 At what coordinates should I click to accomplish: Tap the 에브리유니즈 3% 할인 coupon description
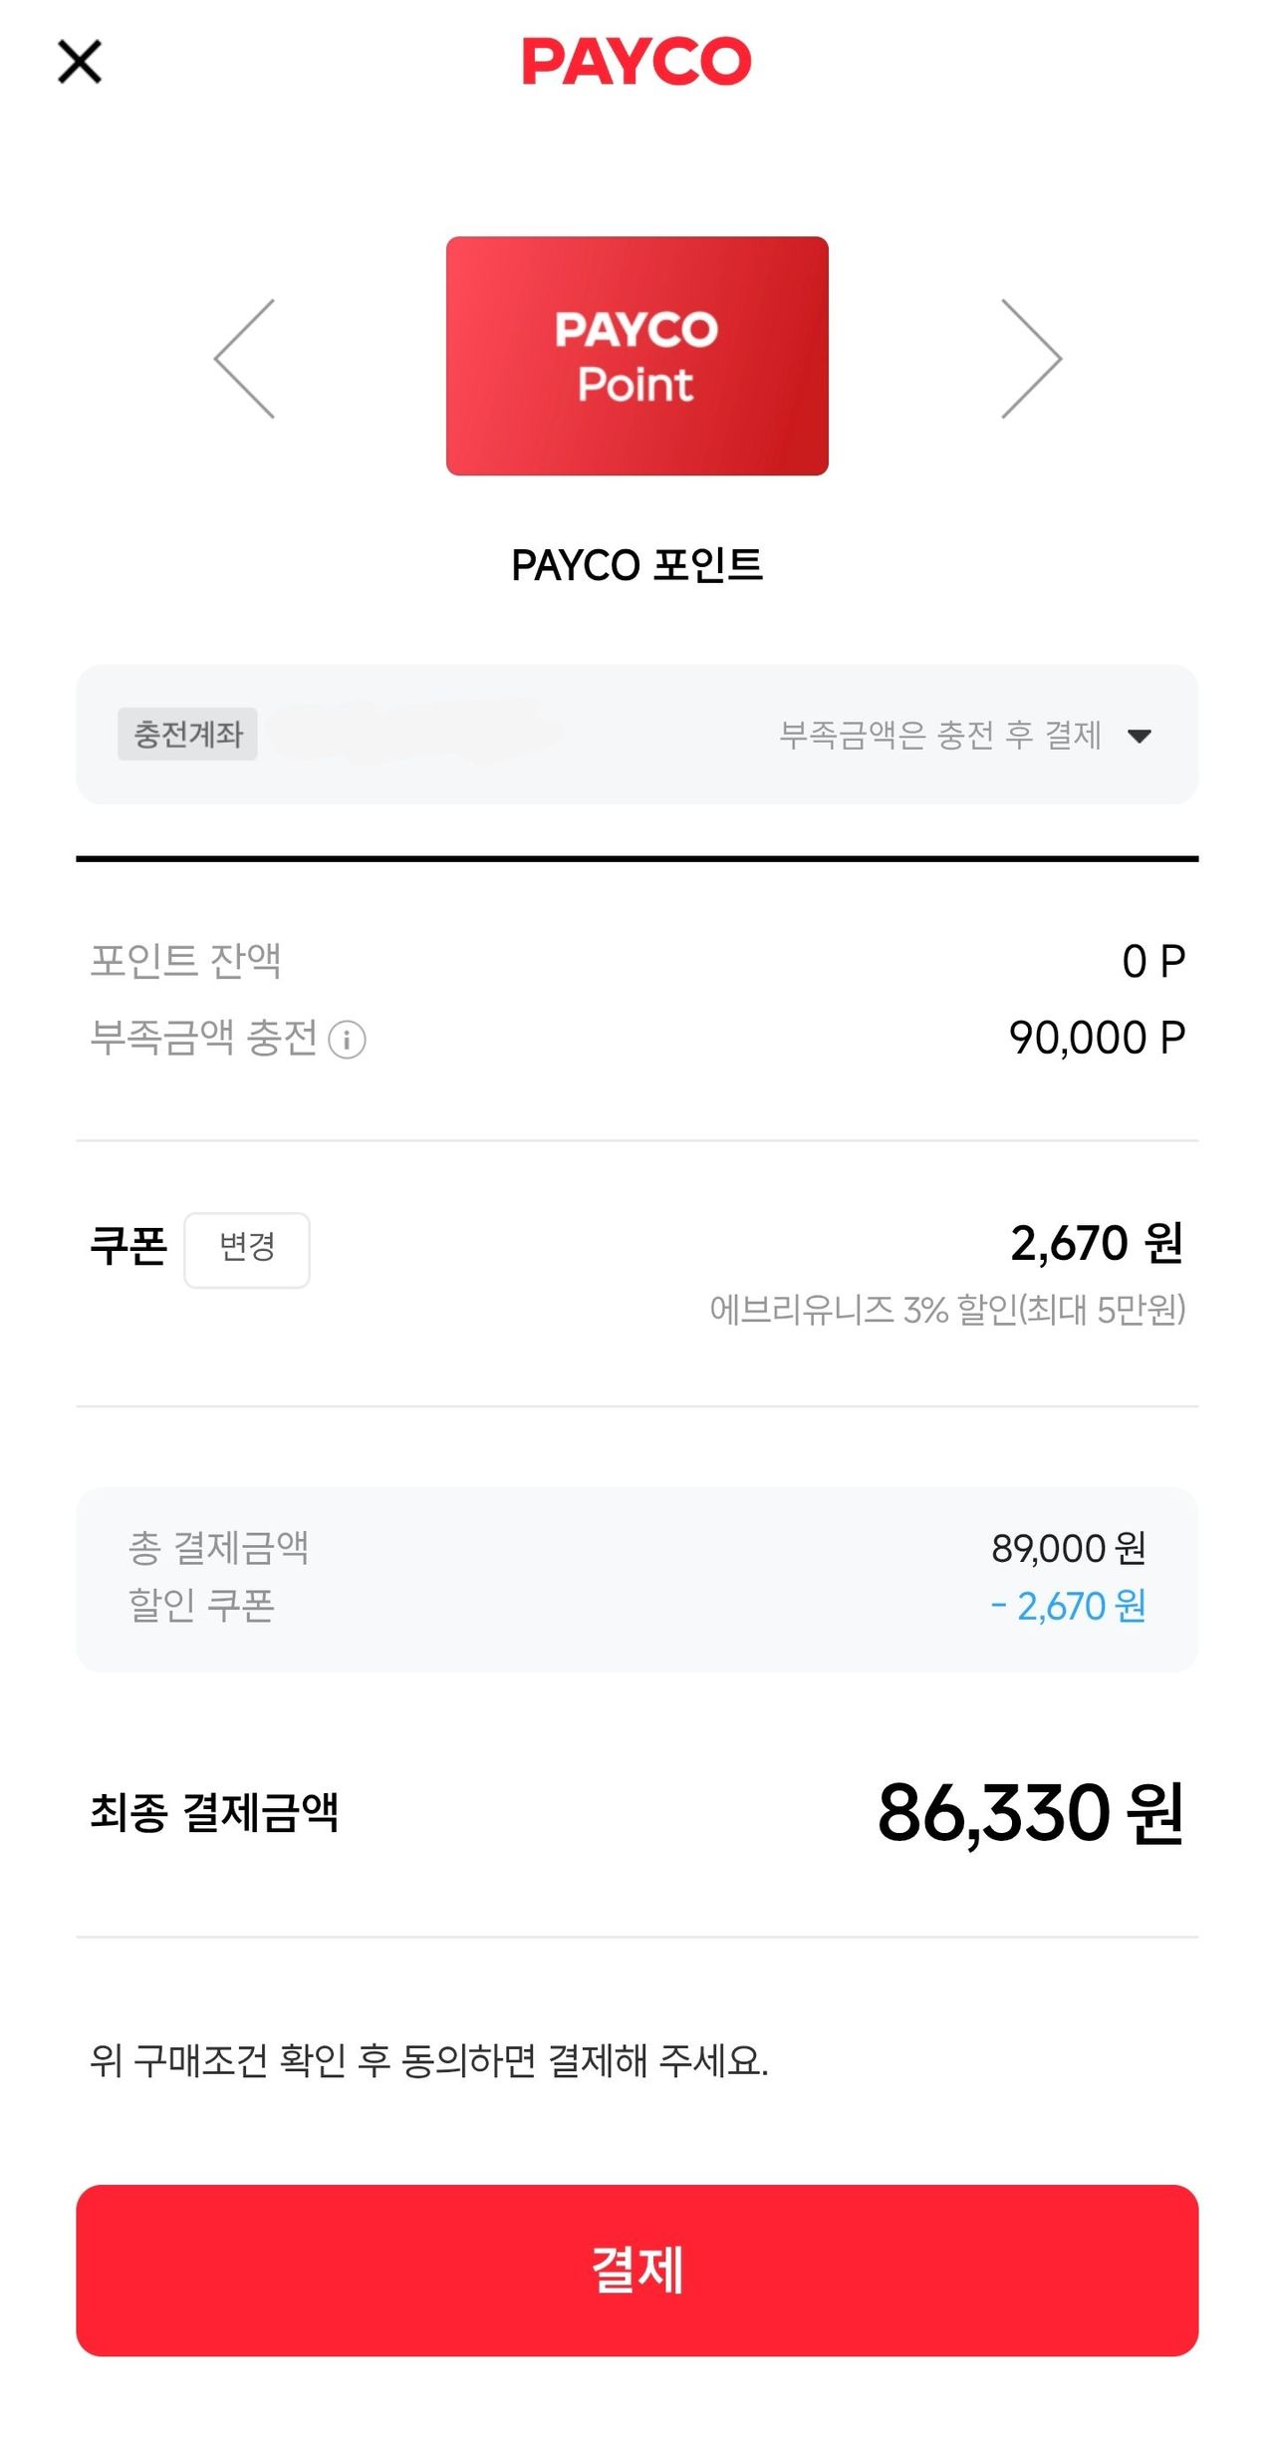(x=947, y=1310)
